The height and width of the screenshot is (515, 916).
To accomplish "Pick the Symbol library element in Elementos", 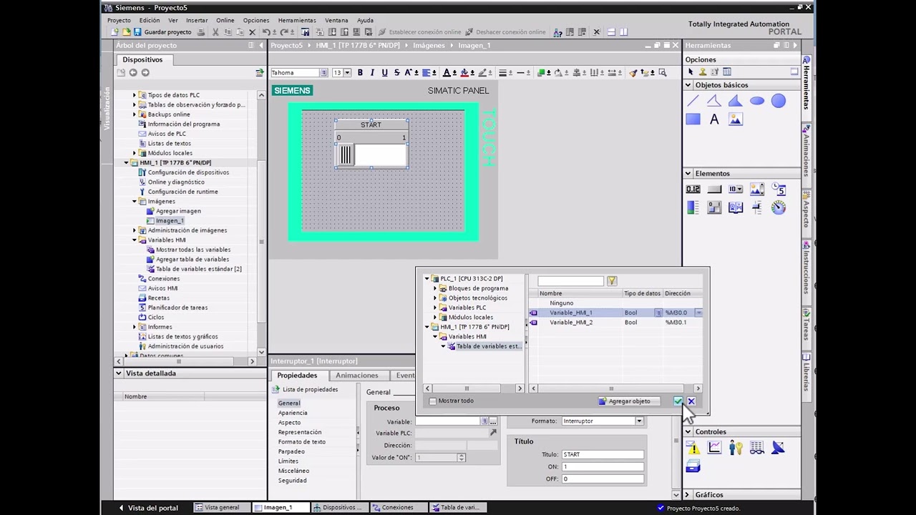I will pyautogui.click(x=736, y=207).
